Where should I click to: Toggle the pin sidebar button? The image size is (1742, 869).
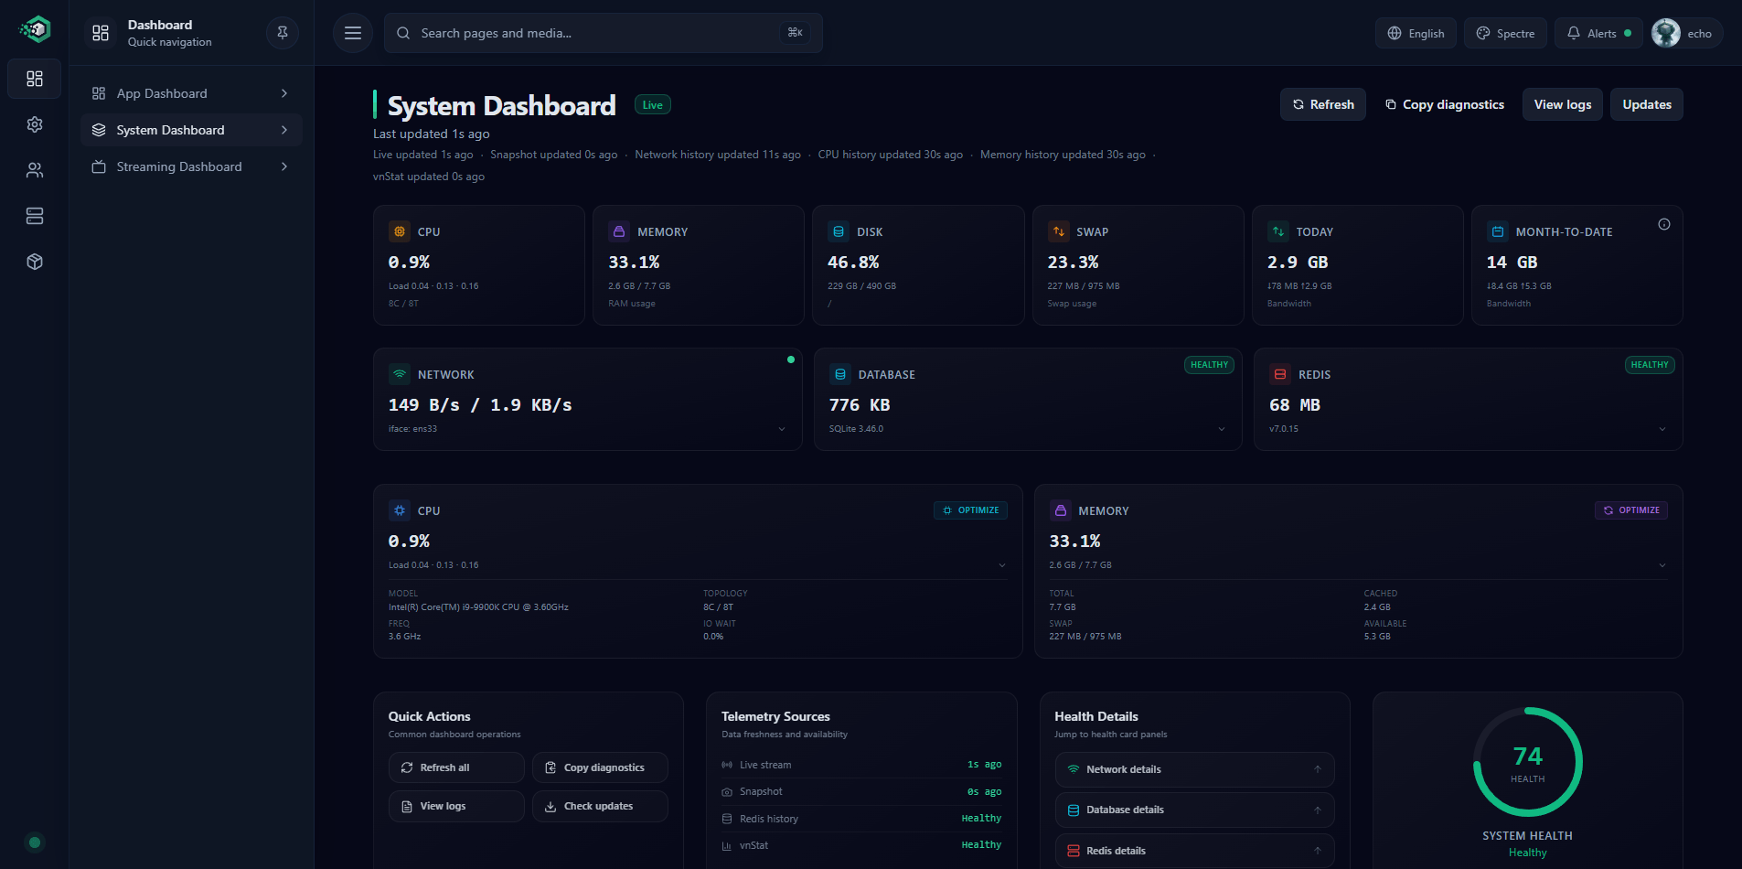click(283, 33)
